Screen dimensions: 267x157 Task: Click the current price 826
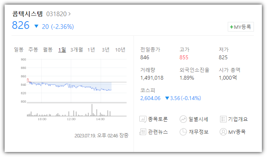[21, 25]
